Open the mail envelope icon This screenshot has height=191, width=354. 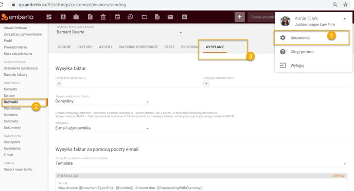point(170,17)
